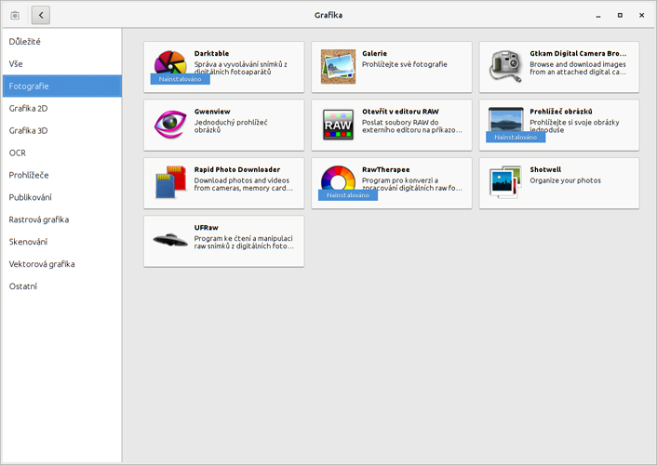
Task: Open Prohlížeč obrázků app title
Action: [561, 112]
